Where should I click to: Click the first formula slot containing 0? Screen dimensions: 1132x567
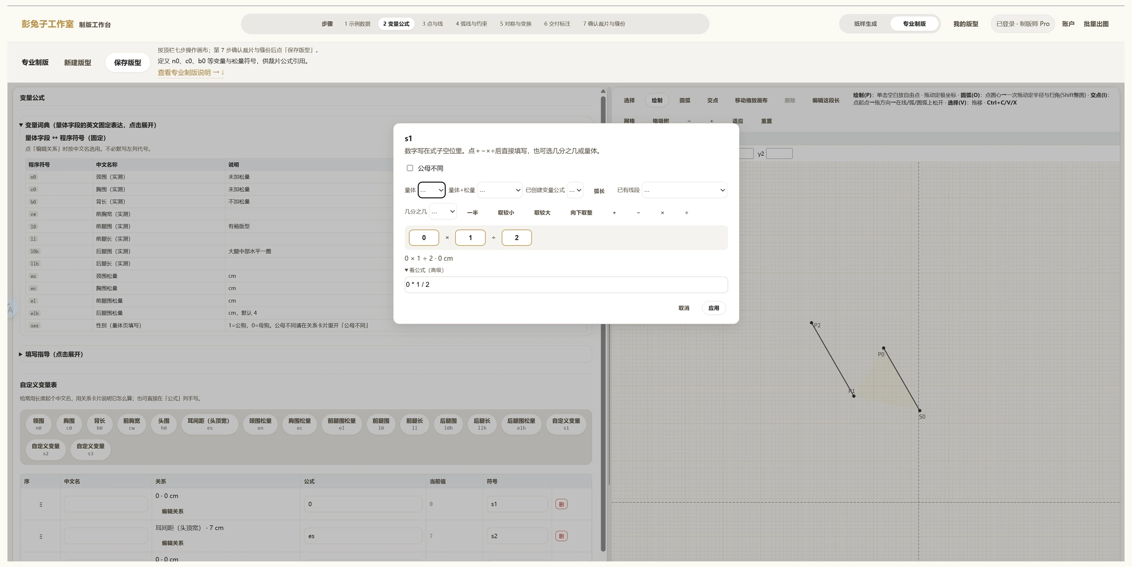pos(424,237)
